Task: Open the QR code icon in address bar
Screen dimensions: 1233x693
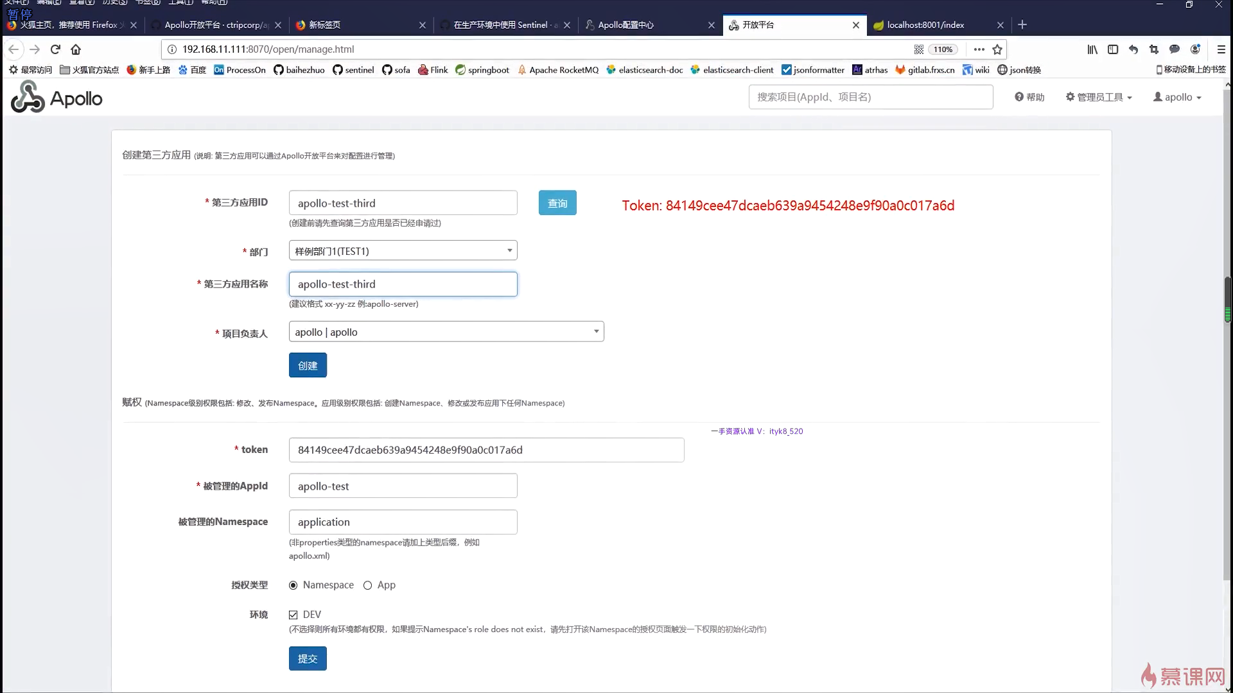Action: [x=919, y=49]
